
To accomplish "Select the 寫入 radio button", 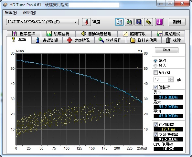I will tap(155, 66).
